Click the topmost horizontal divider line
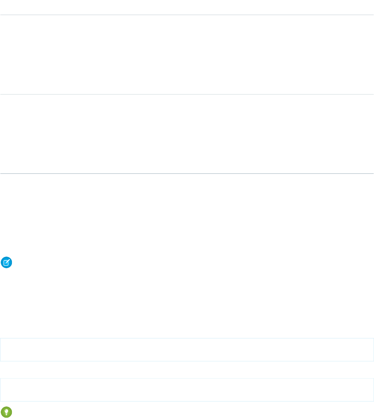374x418 pixels. [x=187, y=15]
